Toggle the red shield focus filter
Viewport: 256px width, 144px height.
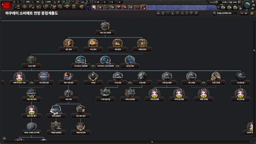click(191, 13)
